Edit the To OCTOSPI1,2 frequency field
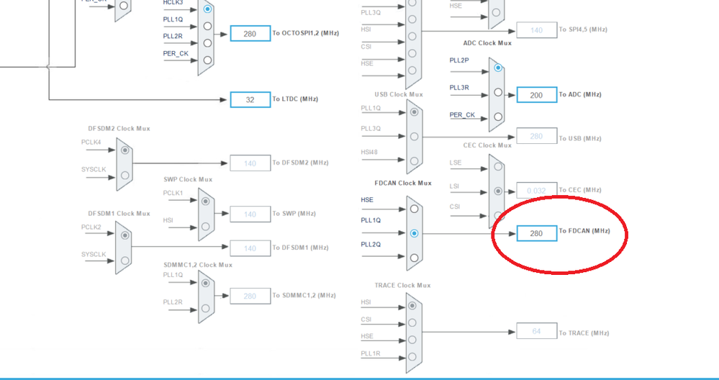 click(250, 33)
